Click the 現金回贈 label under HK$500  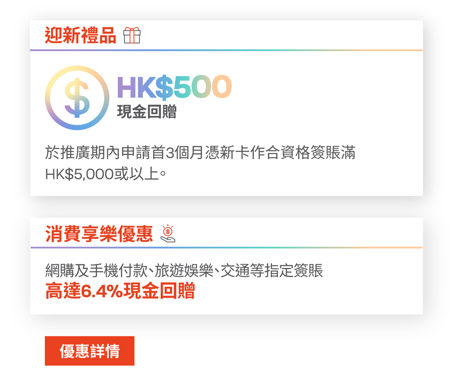click(x=147, y=112)
